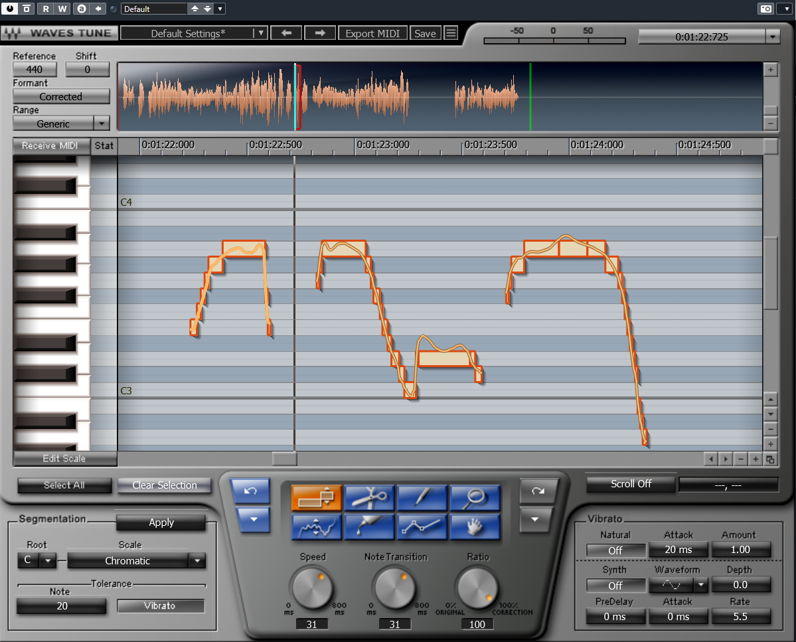Image resolution: width=796 pixels, height=642 pixels.
Task: Select the Note tool
Action: point(316,497)
